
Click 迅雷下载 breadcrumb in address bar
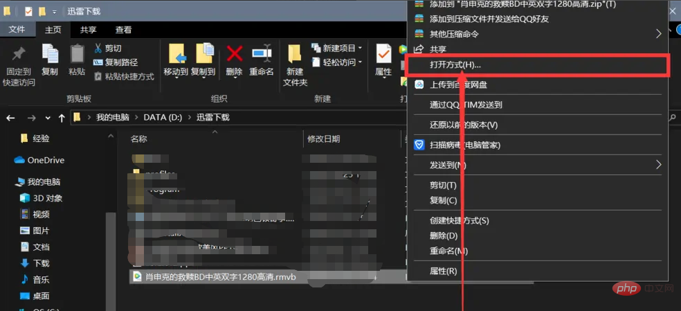[x=213, y=118]
